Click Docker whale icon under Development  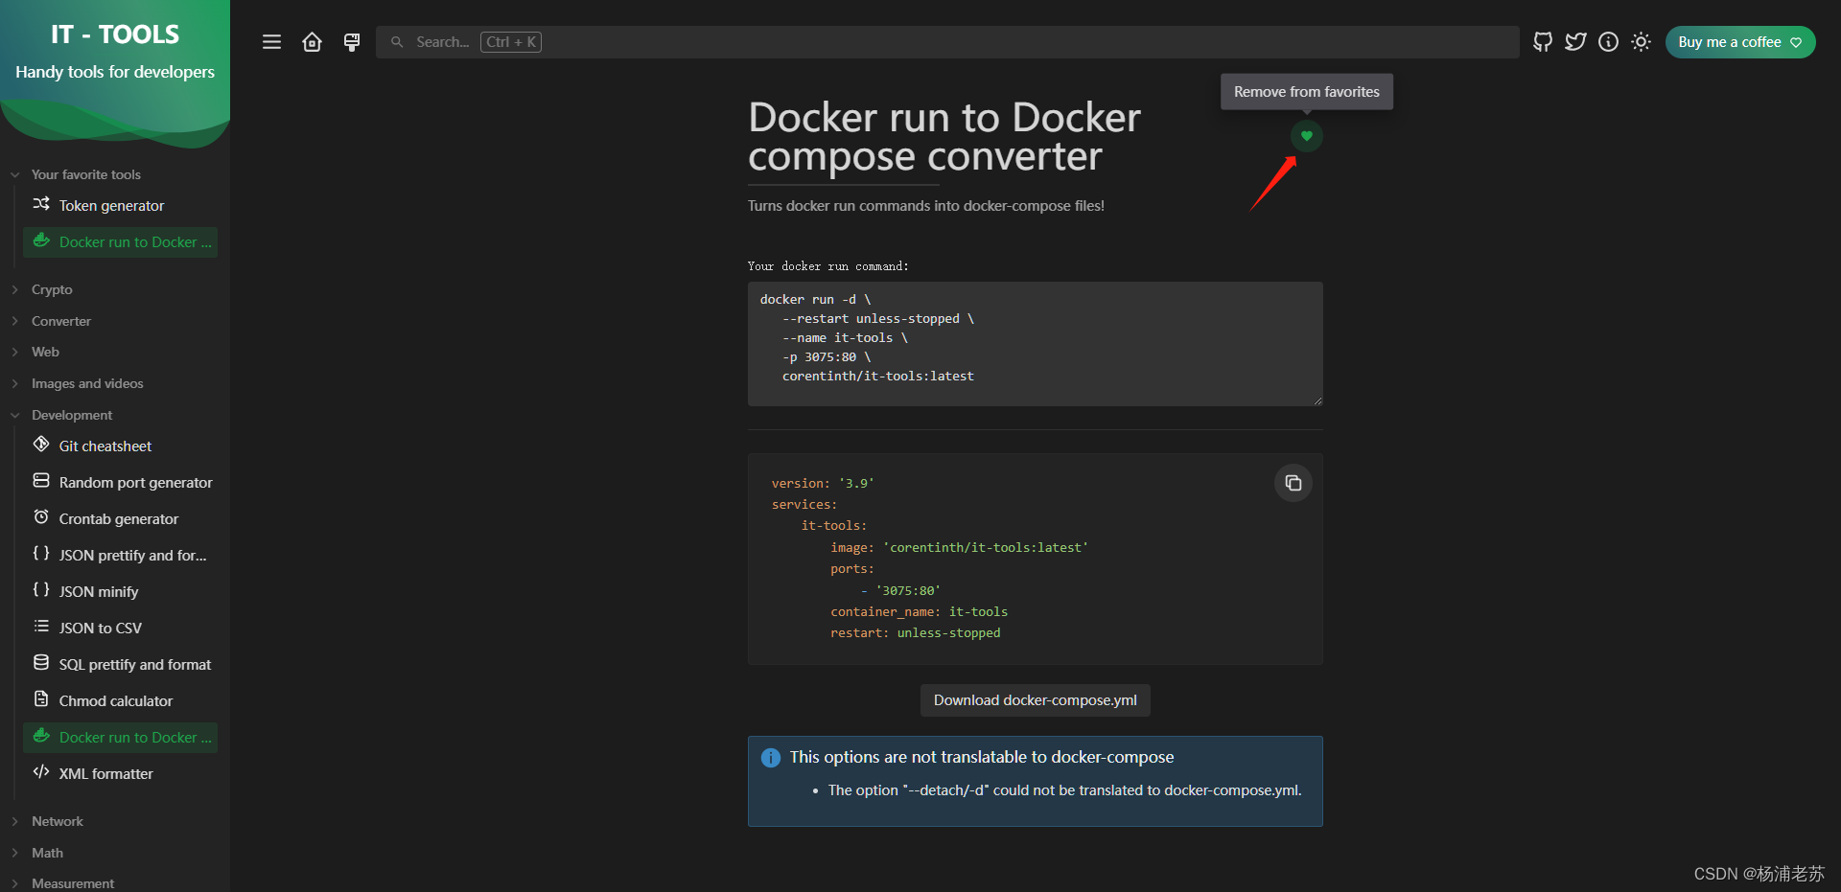(41, 736)
